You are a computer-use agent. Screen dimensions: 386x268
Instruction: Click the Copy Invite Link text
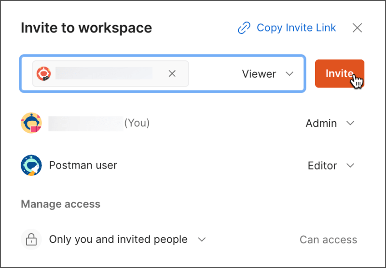click(x=296, y=28)
